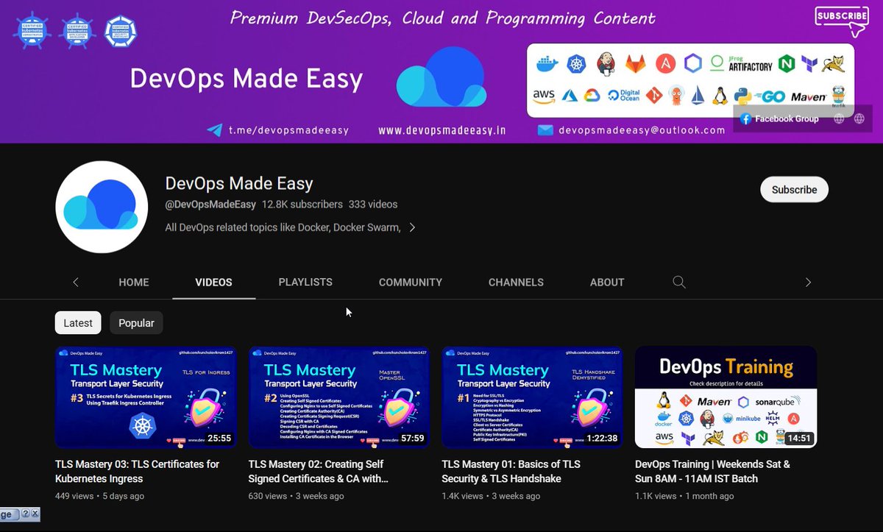Click the devopsmadeeasy@outlook.com text in banner
This screenshot has height=532, width=883.
click(x=642, y=130)
